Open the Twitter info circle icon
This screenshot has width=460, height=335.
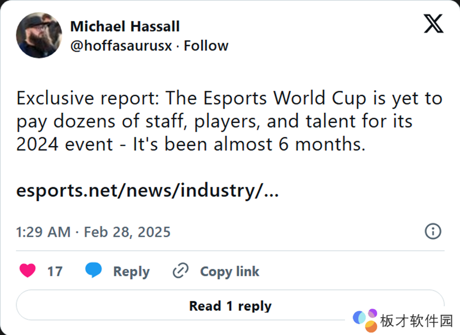coord(432,232)
